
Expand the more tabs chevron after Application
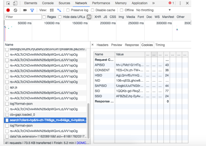pos(153,3)
